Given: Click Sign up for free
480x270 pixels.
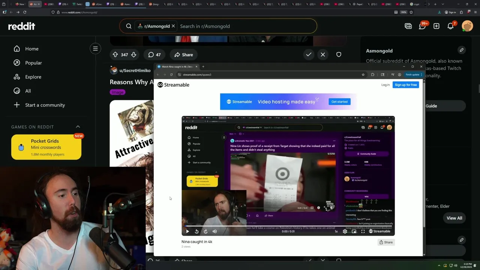Looking at the screenshot, I should coord(406,85).
